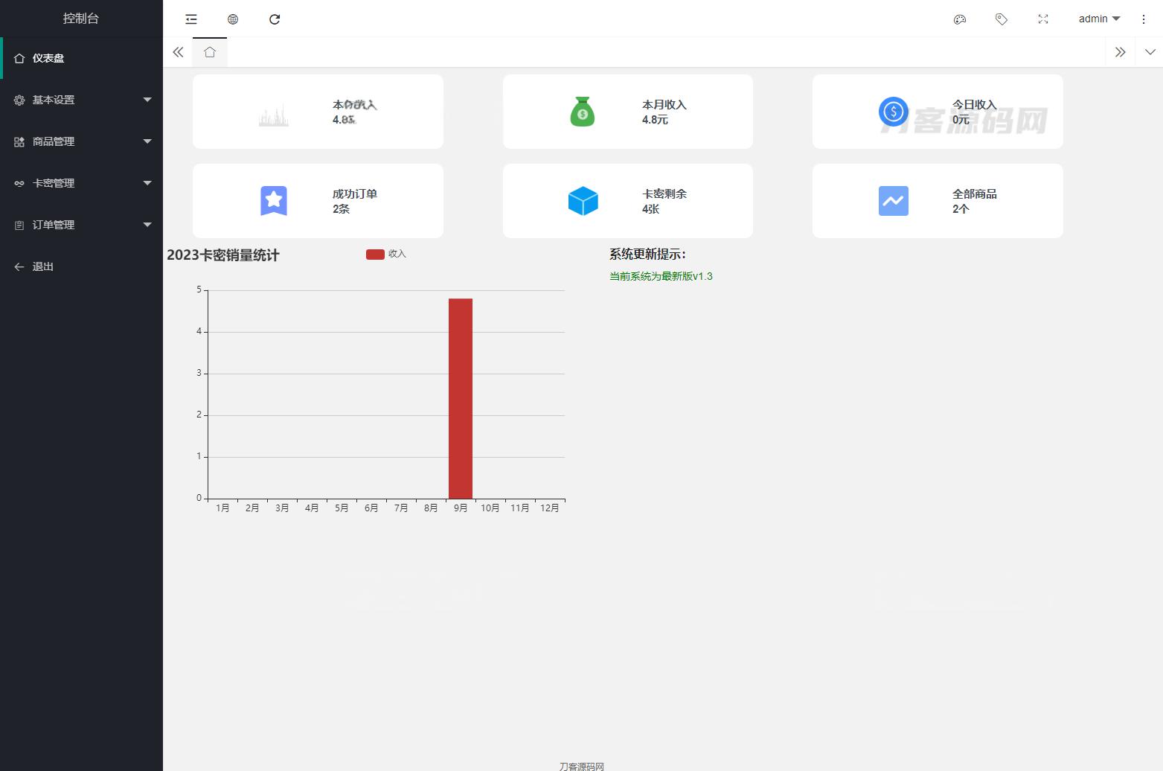Viewport: 1163px width, 771px height.
Task: Click the 成功订单 label
Action: [x=355, y=194]
